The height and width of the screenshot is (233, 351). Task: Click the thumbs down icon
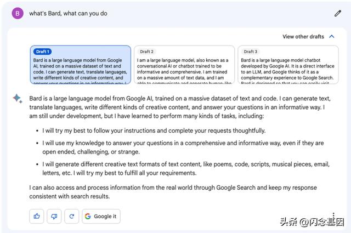pyautogui.click(x=54, y=216)
